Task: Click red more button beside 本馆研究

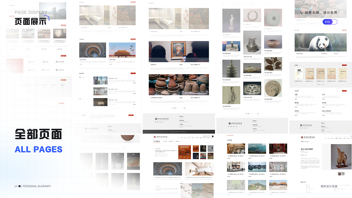Action: 344,91
